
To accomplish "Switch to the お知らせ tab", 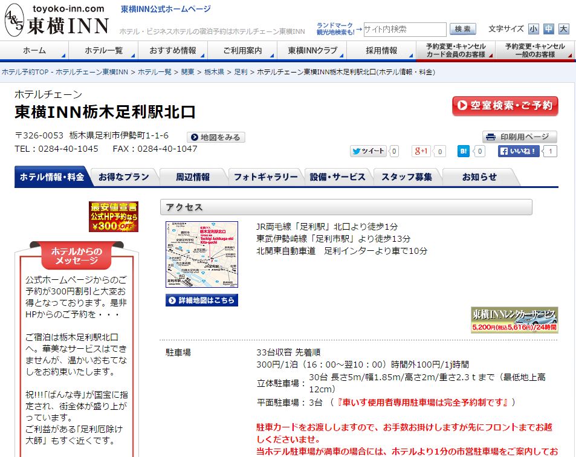I will (x=479, y=177).
